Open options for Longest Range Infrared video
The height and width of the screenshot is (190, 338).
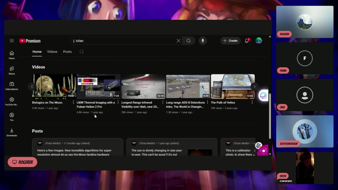[x=163, y=102]
